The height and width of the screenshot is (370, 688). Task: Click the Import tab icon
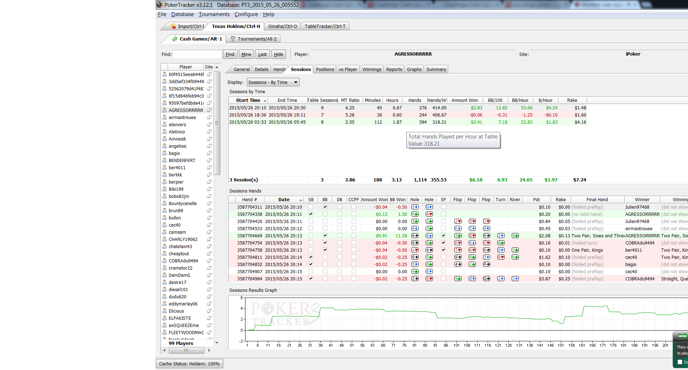[173, 26]
